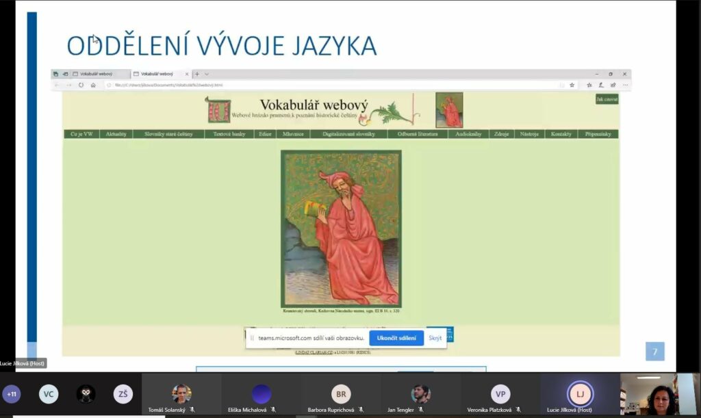This screenshot has height=418, width=701.
Task: Open the Nástroje menu item
Action: tap(529, 134)
